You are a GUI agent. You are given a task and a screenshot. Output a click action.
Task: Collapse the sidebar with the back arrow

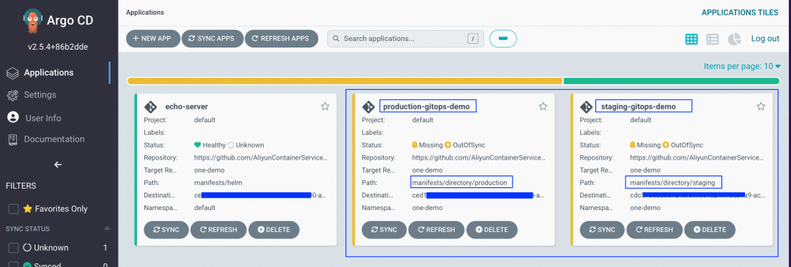[x=58, y=165]
